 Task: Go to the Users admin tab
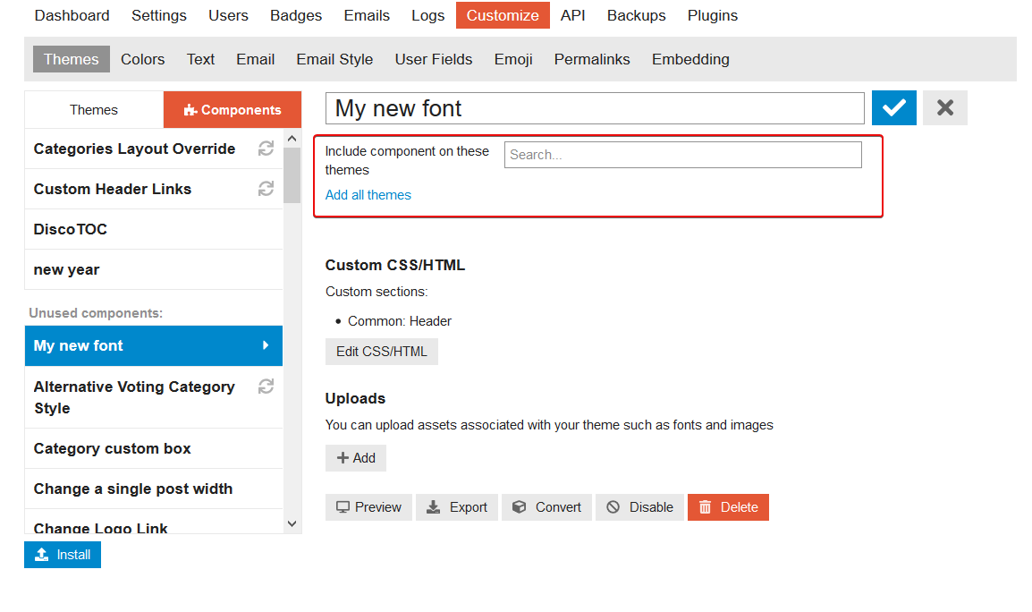coord(228,15)
